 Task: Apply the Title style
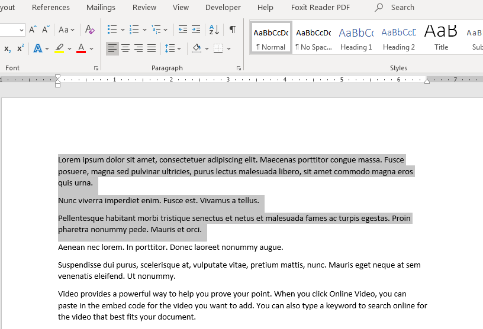441,38
